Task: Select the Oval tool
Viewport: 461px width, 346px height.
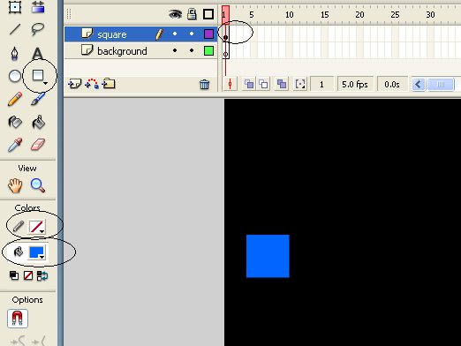Action: (x=15, y=76)
